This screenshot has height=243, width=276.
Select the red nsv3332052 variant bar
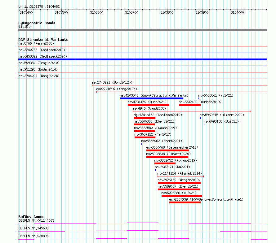pyautogui.click(x=165, y=163)
